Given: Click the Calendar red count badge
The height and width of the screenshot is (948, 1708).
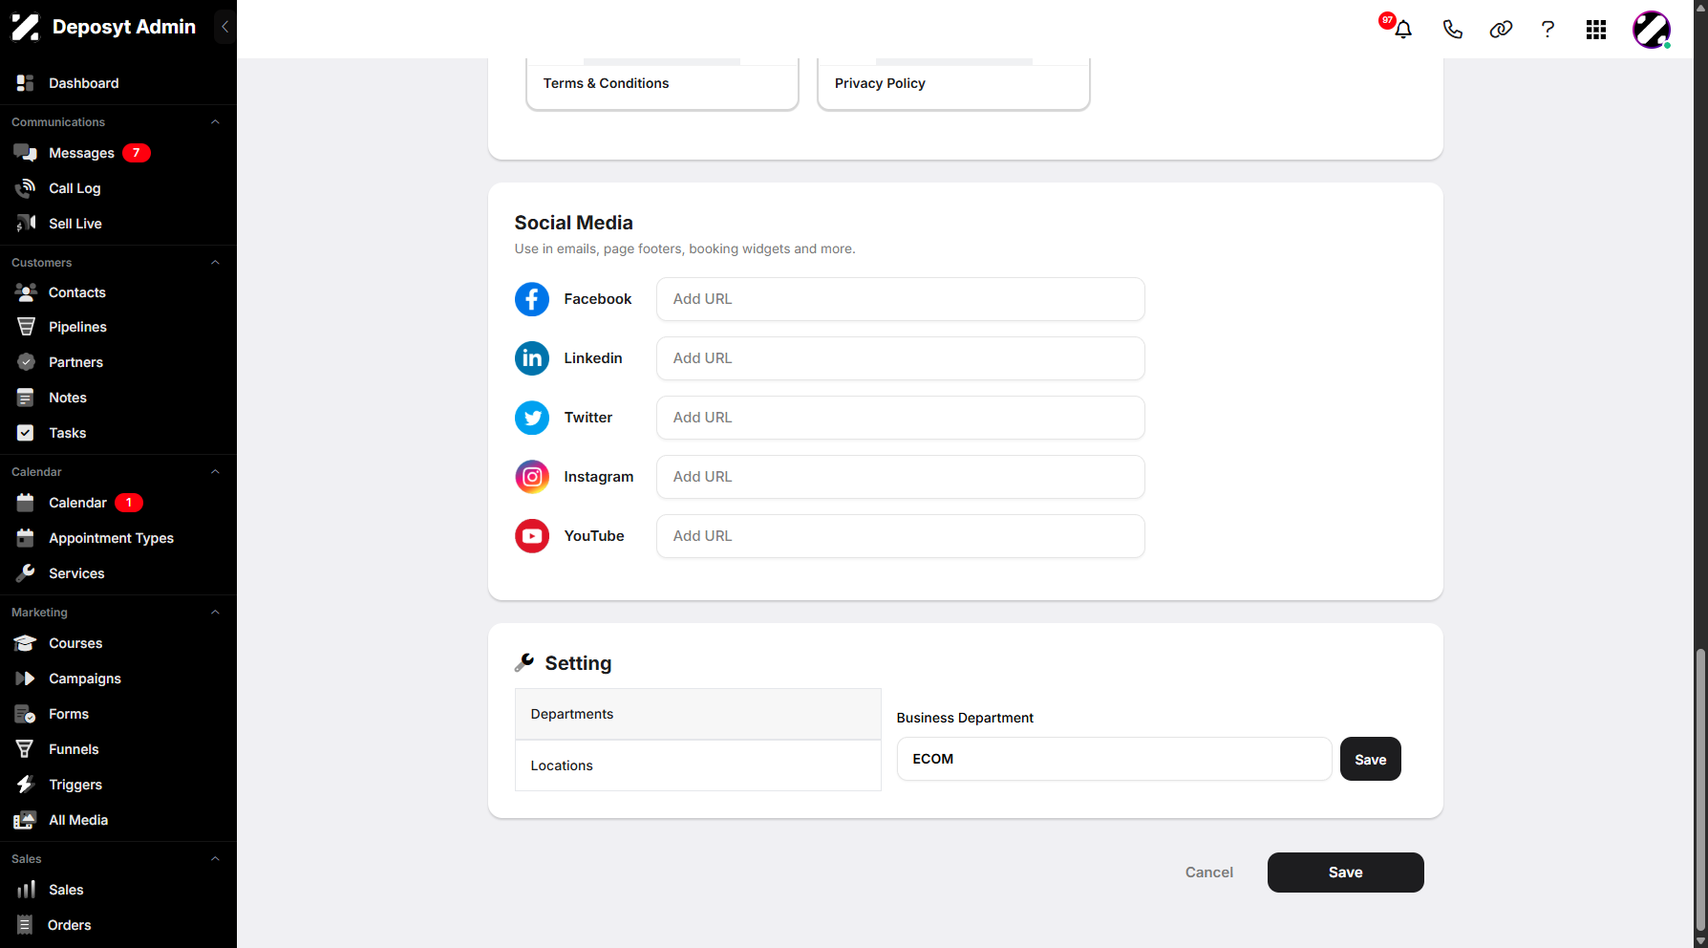Looking at the screenshot, I should 129,503.
